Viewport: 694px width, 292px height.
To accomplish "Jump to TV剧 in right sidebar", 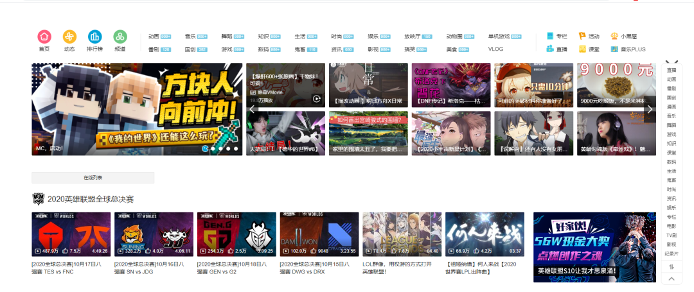I will pyautogui.click(x=672, y=235).
